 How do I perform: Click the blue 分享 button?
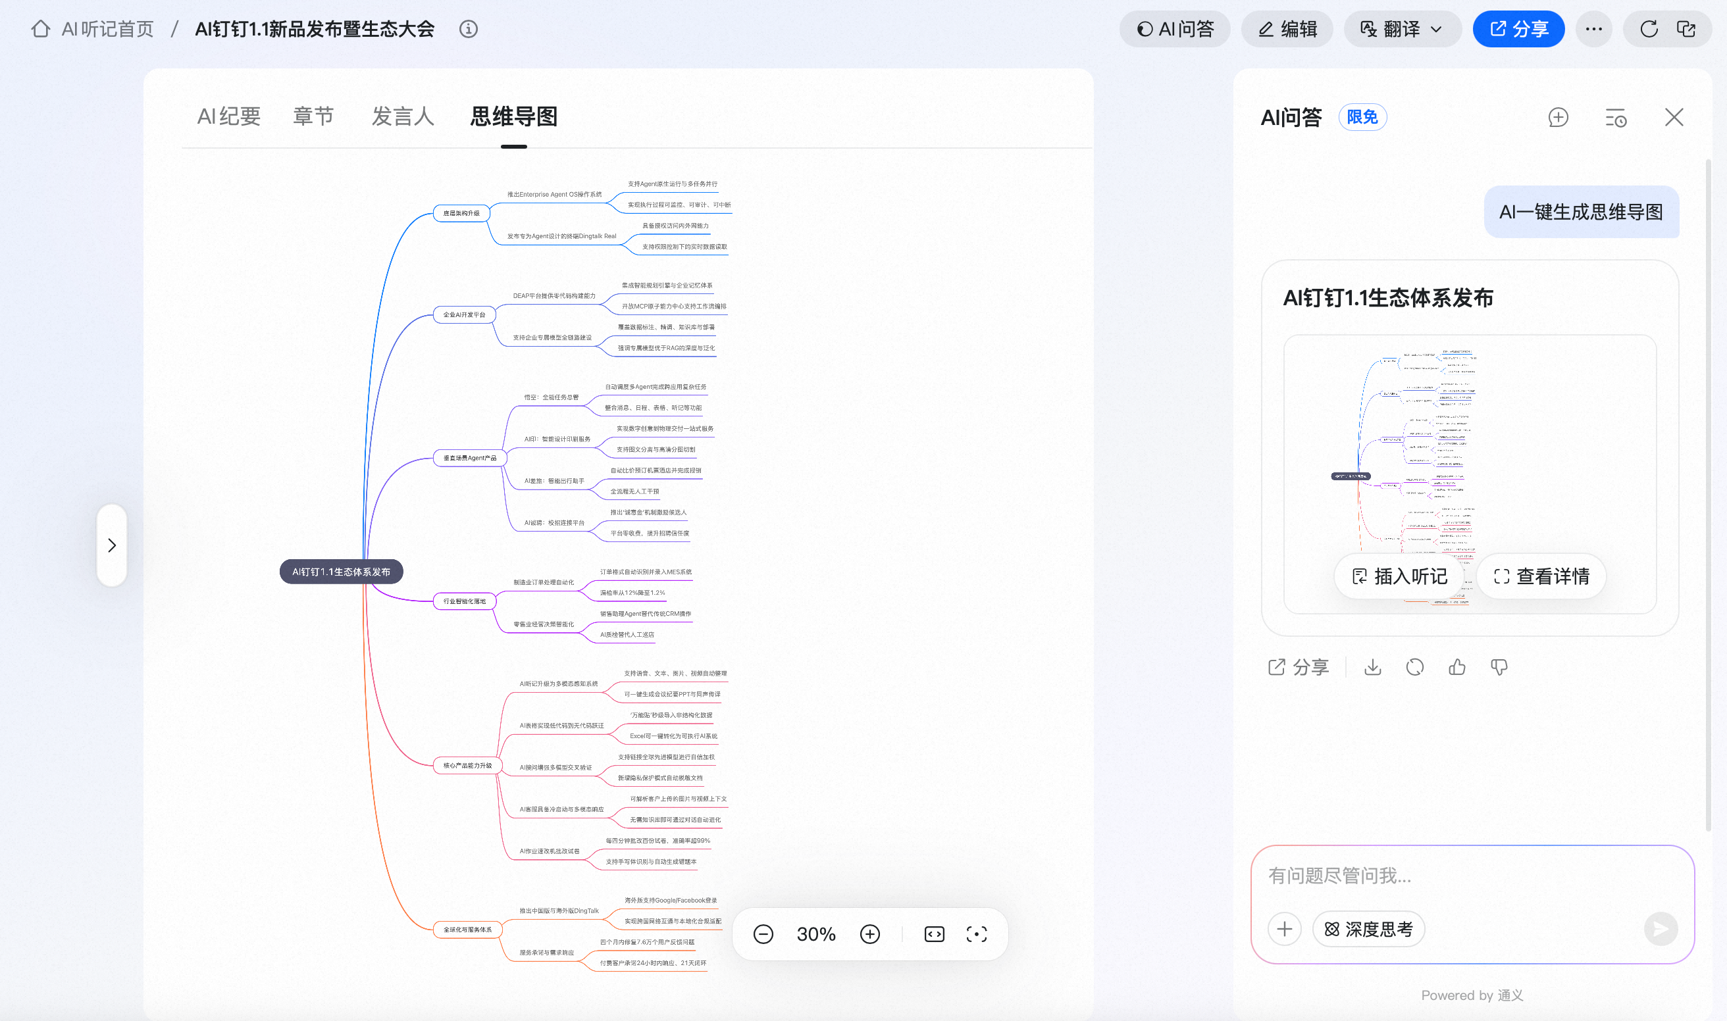click(1518, 29)
